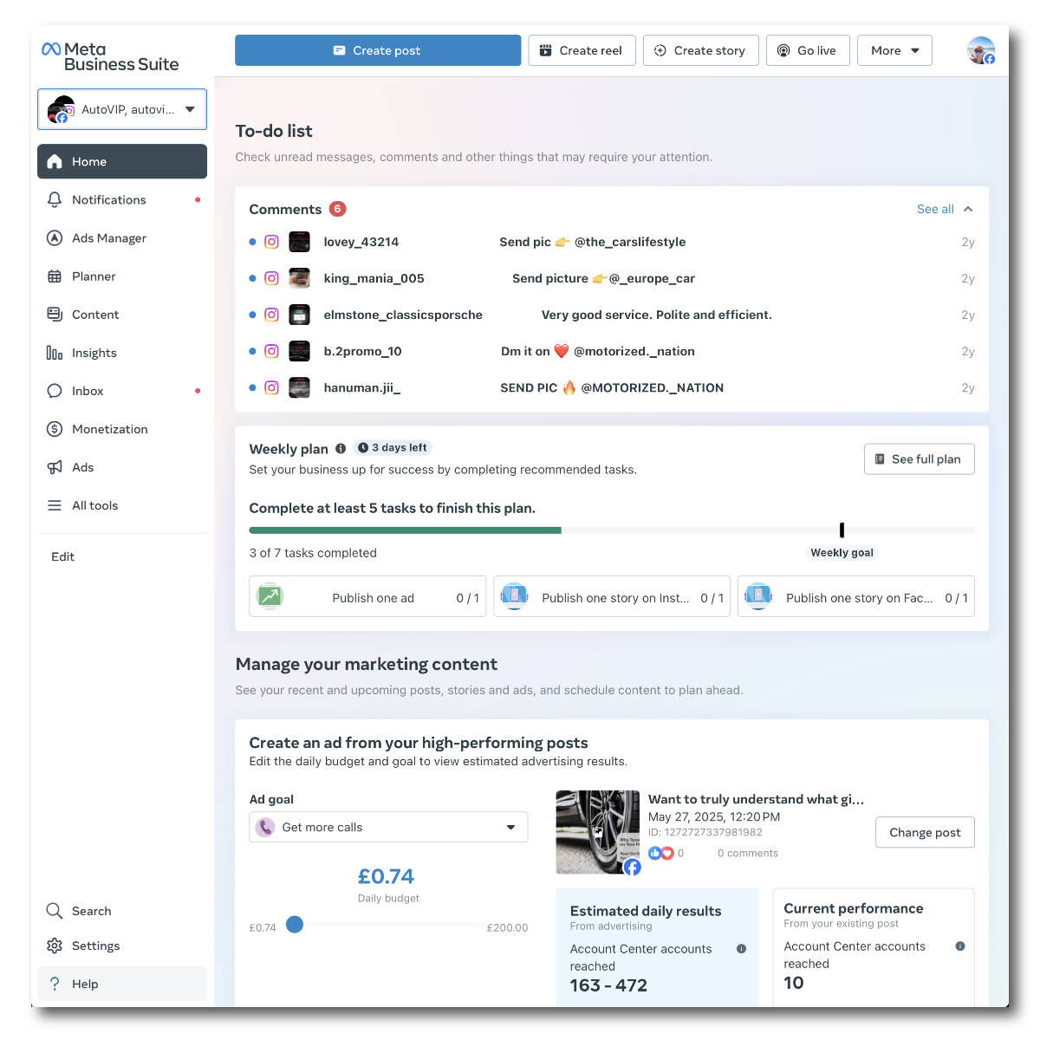
Task: Click the post reactions icons
Action: (660, 853)
